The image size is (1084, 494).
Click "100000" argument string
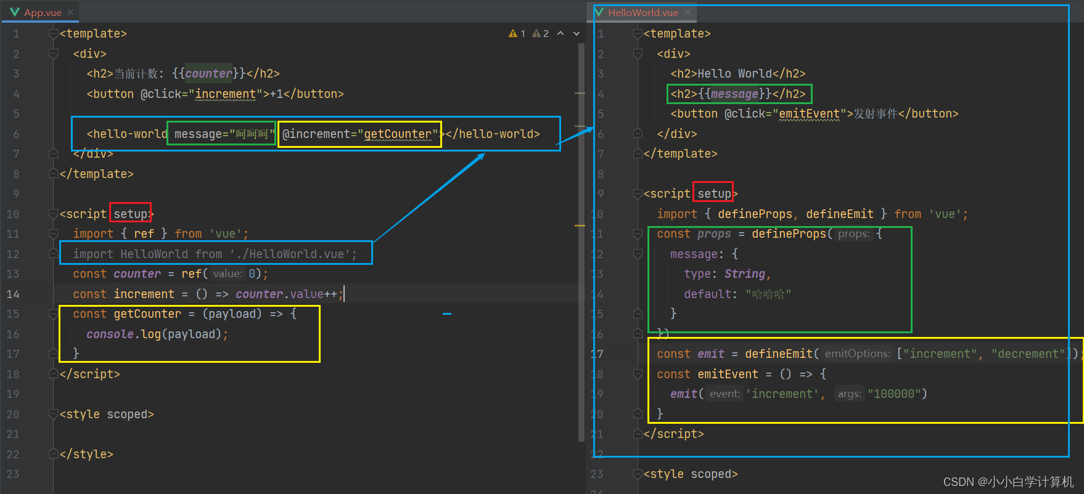coord(894,394)
